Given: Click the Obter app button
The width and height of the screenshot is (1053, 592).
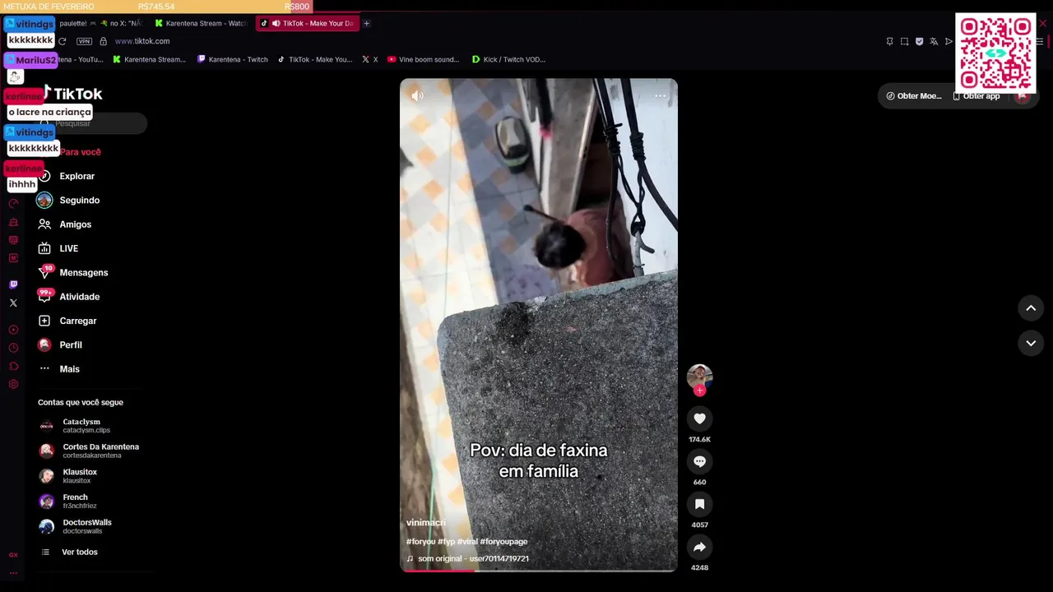Looking at the screenshot, I should [x=976, y=96].
